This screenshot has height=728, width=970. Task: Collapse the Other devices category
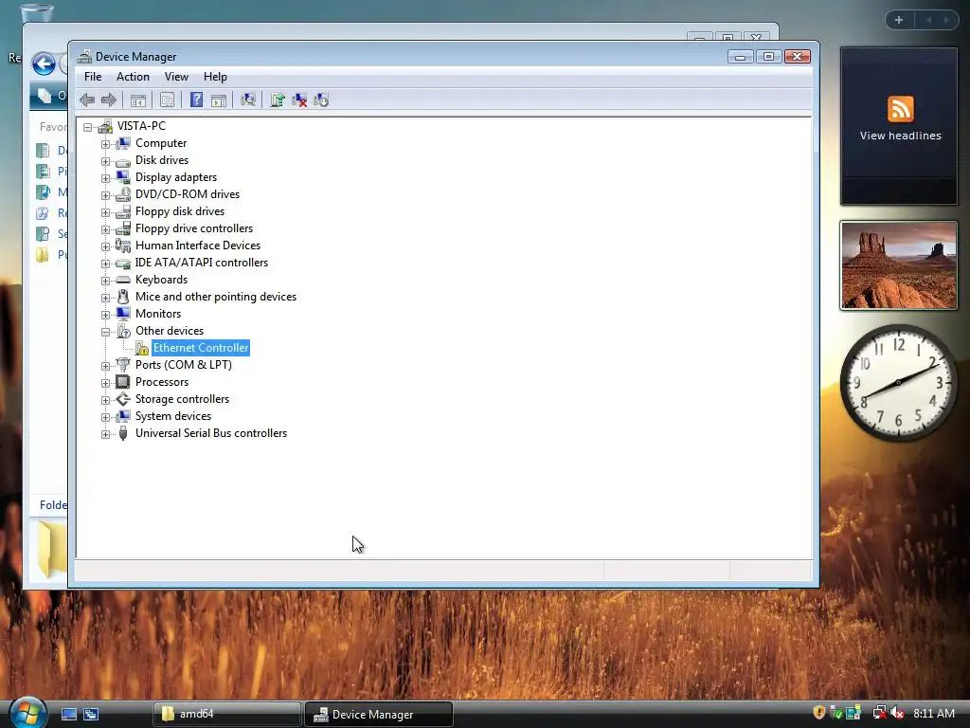106,332
